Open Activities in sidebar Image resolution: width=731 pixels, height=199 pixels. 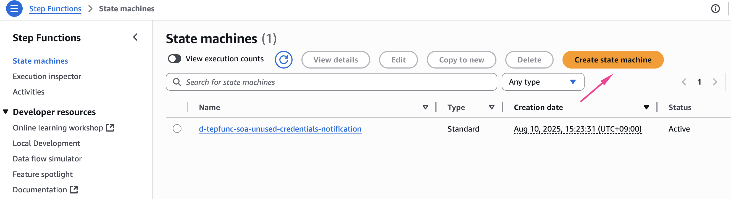click(28, 92)
